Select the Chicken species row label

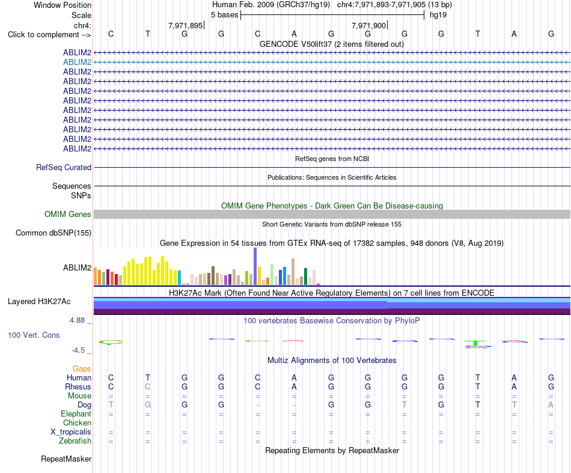click(77, 423)
